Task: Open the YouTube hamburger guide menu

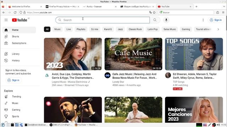Action: click(x=6, y=20)
